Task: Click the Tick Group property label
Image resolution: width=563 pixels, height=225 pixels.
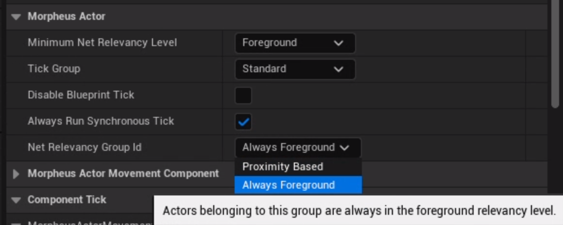Action: (x=54, y=69)
